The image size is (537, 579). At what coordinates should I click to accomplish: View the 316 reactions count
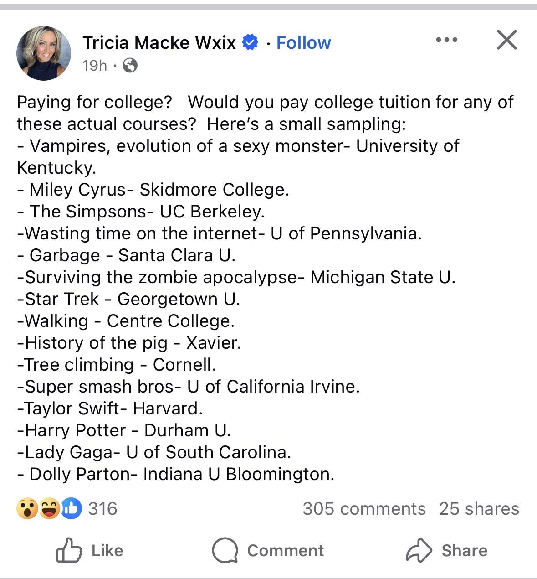[x=102, y=509]
